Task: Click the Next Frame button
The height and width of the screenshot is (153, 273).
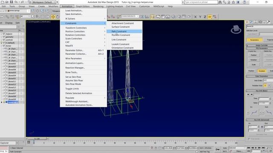Action: pyautogui.click(x=259, y=148)
